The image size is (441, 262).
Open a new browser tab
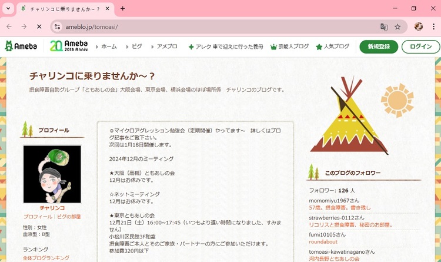click(x=123, y=9)
